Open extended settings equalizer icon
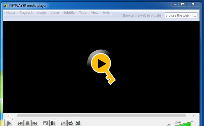 pyautogui.click(x=53, y=123)
